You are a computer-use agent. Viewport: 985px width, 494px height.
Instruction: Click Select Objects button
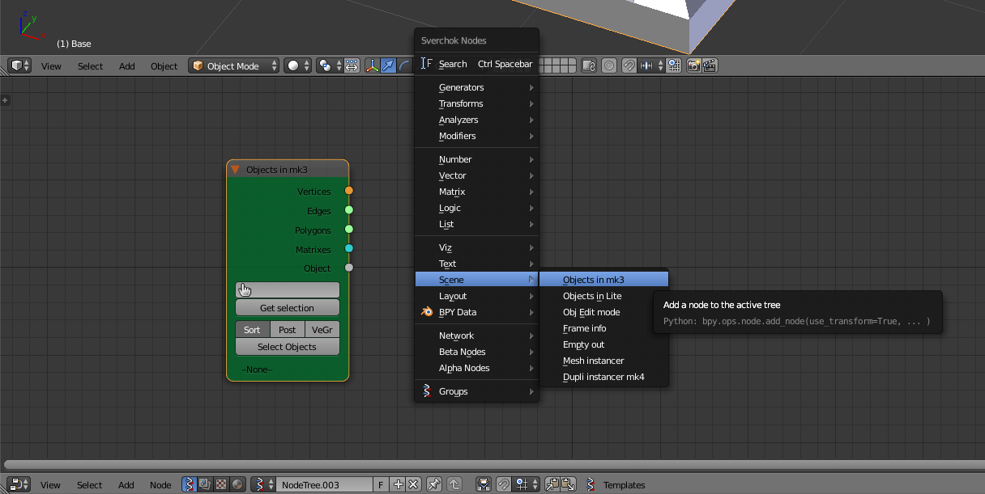click(288, 347)
